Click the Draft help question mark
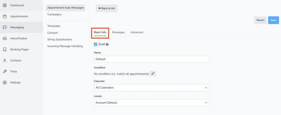This screenshot has height=115, width=281. pos(107,44)
